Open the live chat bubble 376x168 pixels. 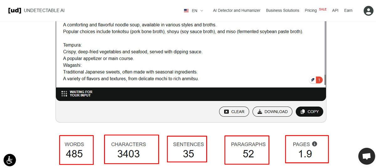tap(366, 156)
